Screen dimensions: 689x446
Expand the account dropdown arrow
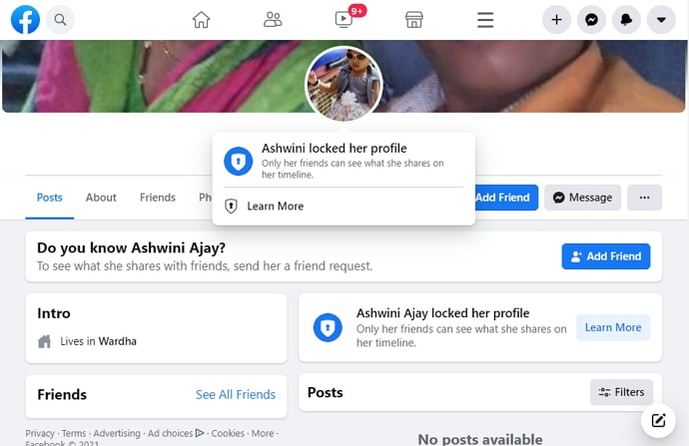[661, 20]
